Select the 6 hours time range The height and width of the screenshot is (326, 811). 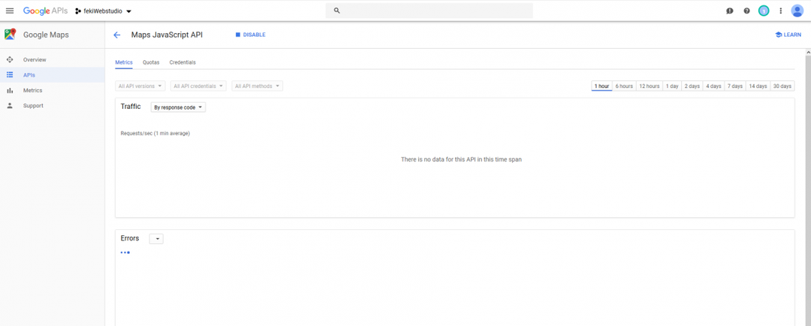624,86
